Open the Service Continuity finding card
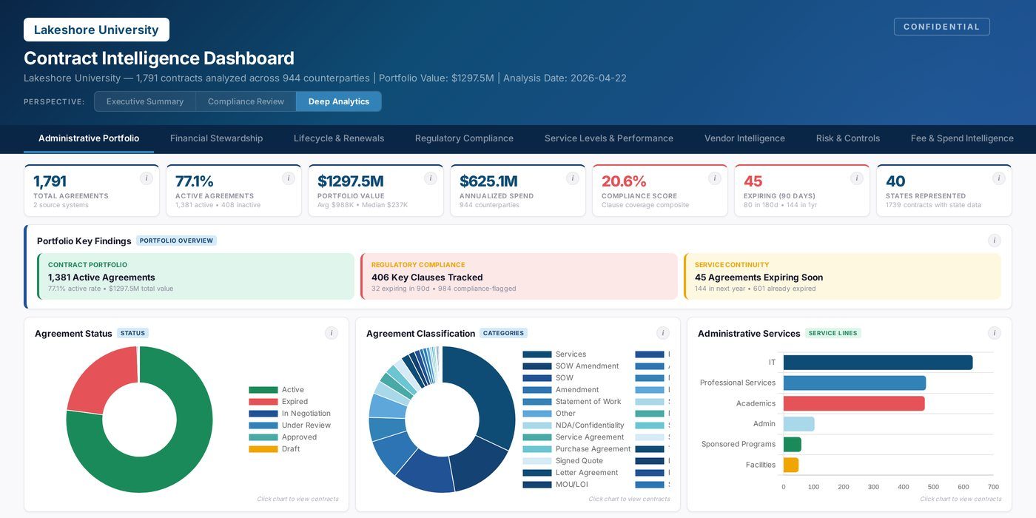 [x=842, y=277]
